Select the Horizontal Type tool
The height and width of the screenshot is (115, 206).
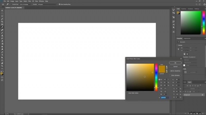(2, 55)
